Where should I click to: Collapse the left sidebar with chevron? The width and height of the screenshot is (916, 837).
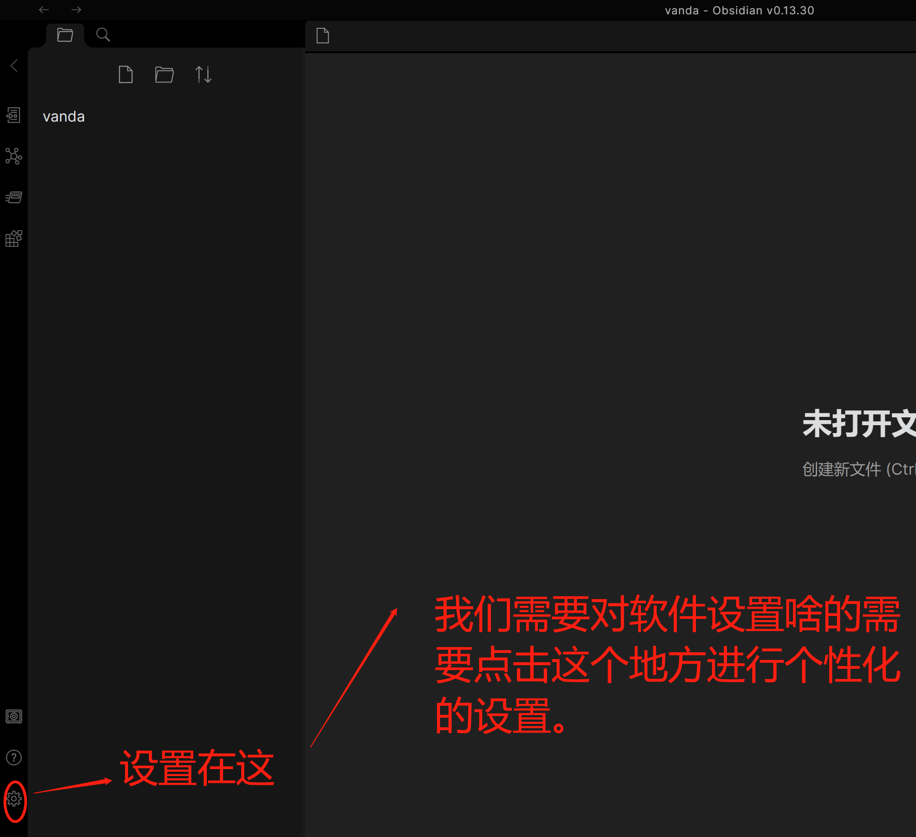click(14, 66)
